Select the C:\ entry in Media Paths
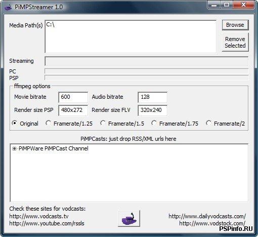 tap(50, 25)
